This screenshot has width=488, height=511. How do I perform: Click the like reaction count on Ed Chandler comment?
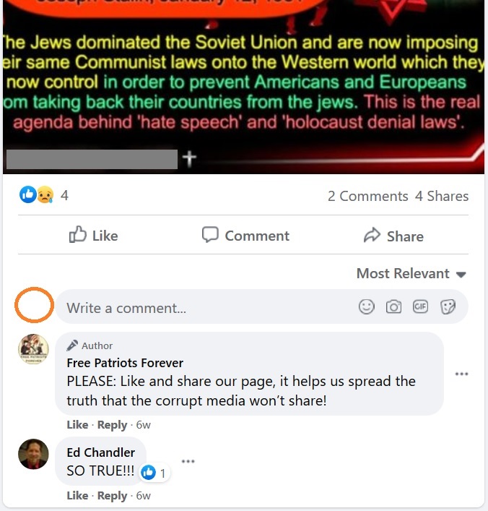(154, 473)
